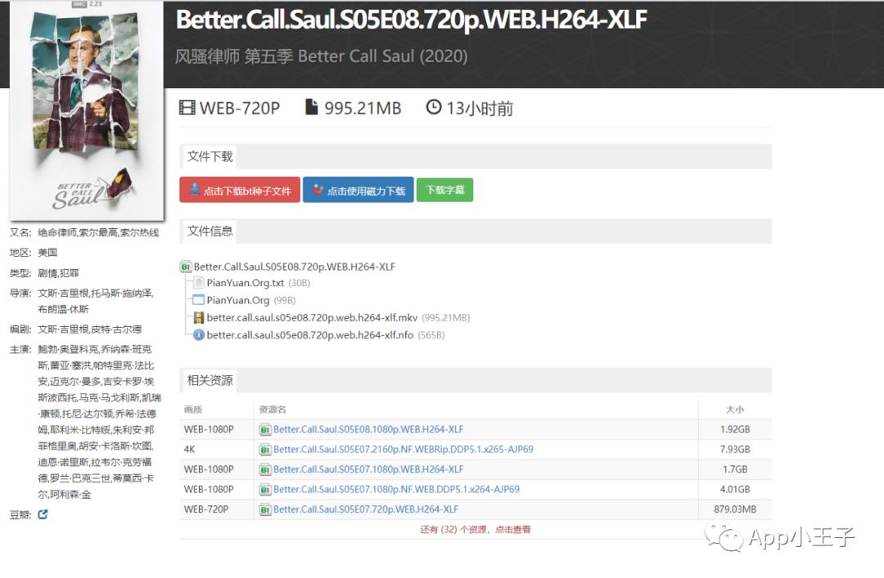Click the subtitle 风骚律师 第五季 Better Call Saul (2020)

point(322,56)
